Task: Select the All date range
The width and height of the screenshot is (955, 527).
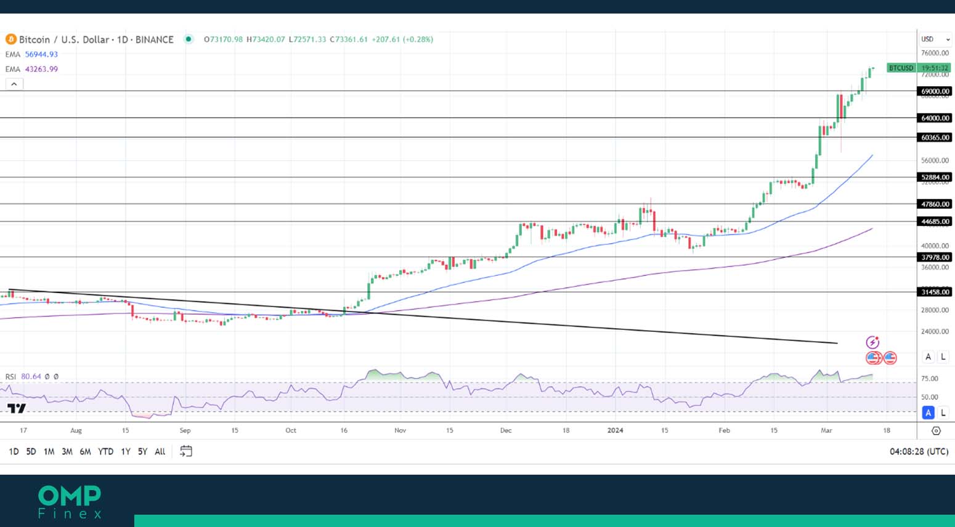Action: pos(160,451)
